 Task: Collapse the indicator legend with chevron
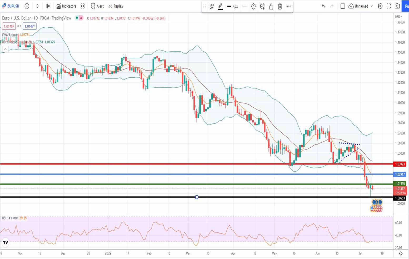tap(5, 49)
